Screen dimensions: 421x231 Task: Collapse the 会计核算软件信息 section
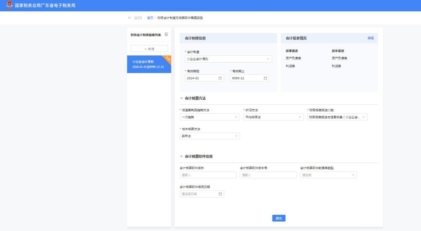(x=181, y=156)
